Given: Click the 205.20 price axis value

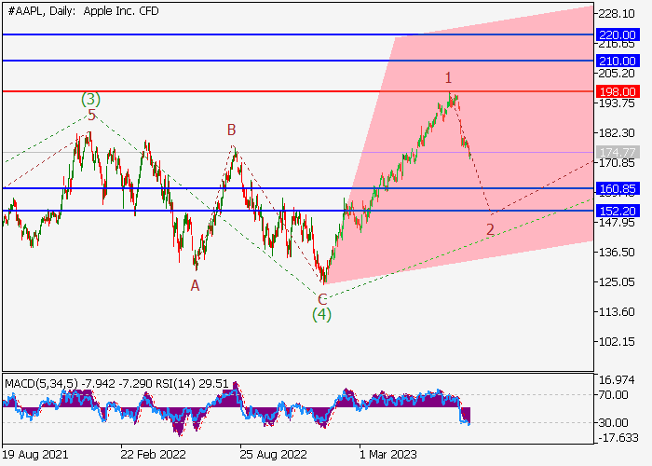Looking at the screenshot, I should pyautogui.click(x=617, y=74).
